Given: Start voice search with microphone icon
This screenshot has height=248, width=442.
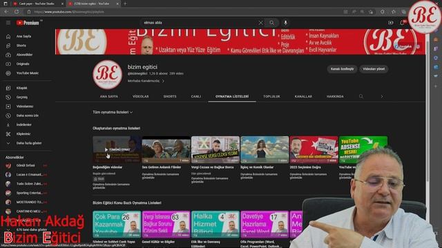Looking at the screenshot, I should (285, 23).
